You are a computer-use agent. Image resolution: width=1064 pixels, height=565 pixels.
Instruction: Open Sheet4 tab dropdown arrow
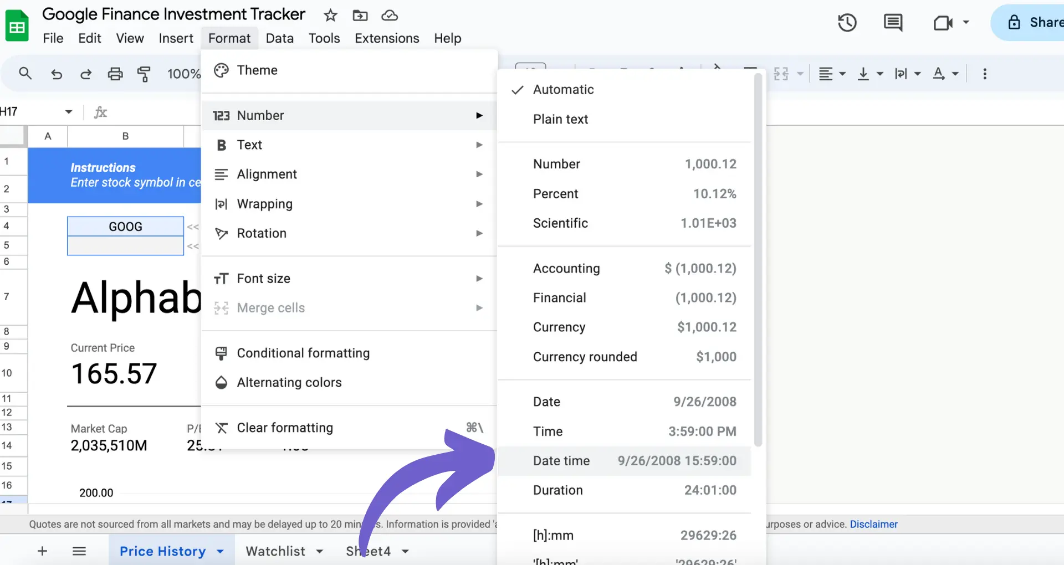pyautogui.click(x=405, y=551)
